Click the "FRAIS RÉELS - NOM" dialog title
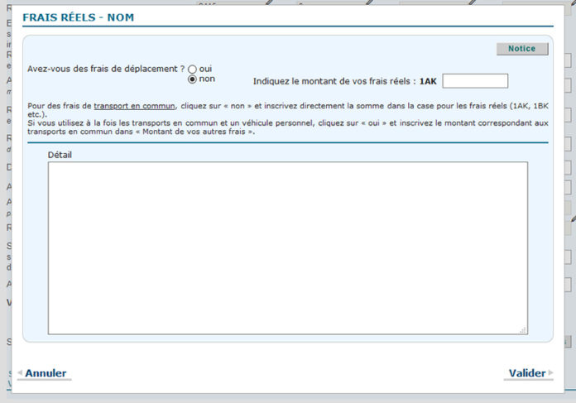 point(78,17)
